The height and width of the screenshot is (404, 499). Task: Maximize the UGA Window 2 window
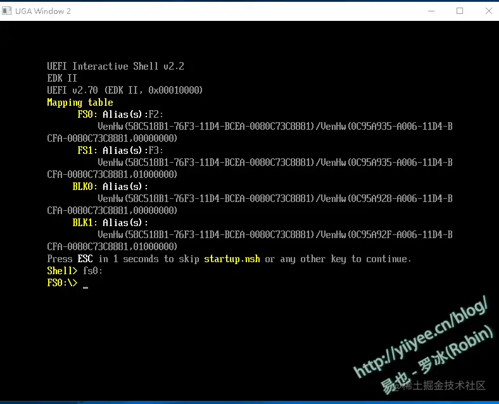click(460, 11)
